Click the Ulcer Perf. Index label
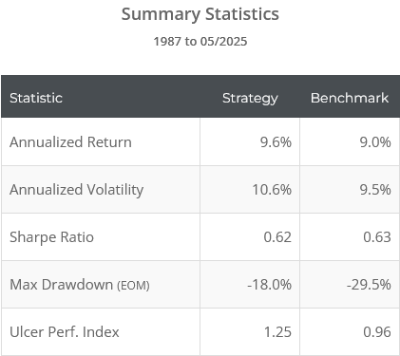The width and height of the screenshot is (400, 356). click(65, 332)
